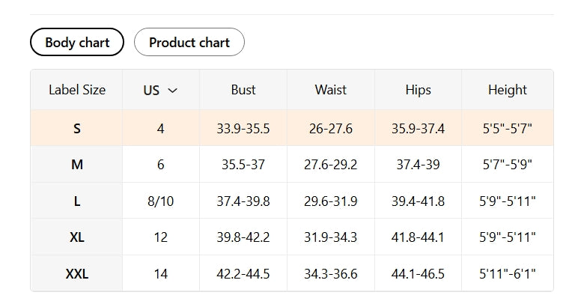
Task: Select the XXL label size row
Action: [77, 274]
